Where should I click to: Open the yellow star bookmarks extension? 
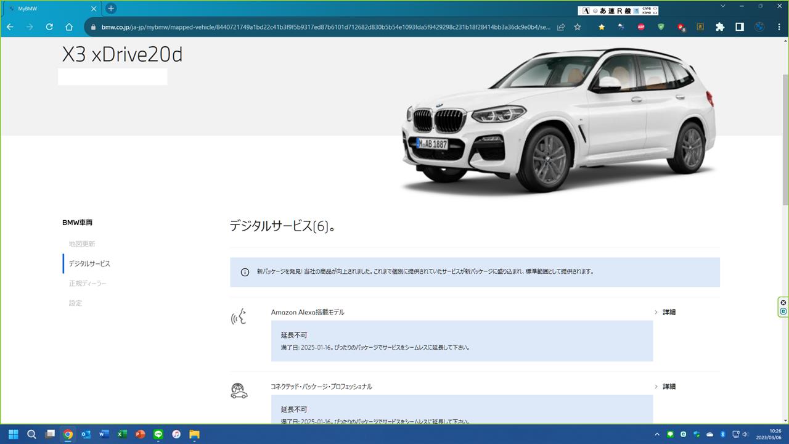click(x=602, y=27)
